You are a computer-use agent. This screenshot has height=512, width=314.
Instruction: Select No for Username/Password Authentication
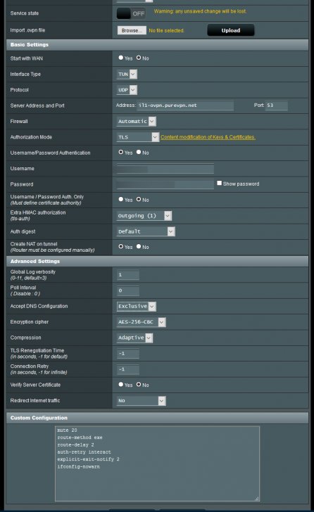click(139, 152)
